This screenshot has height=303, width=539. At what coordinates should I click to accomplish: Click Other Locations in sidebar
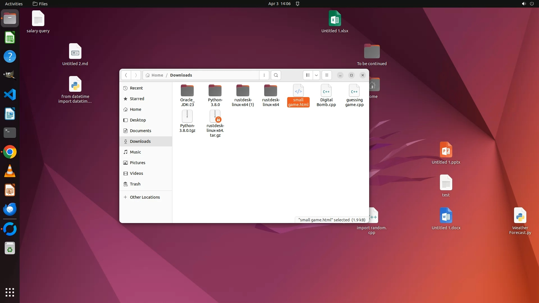(145, 197)
